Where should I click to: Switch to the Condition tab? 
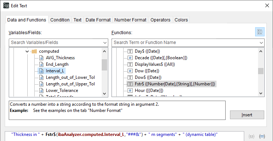(60, 20)
